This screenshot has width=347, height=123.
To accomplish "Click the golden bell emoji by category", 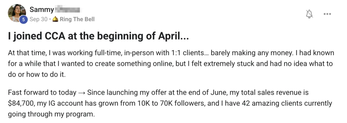I will coord(56,19).
